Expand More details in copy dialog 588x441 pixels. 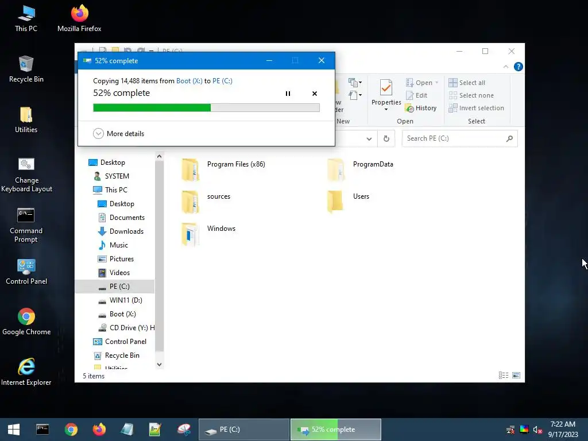click(x=118, y=133)
